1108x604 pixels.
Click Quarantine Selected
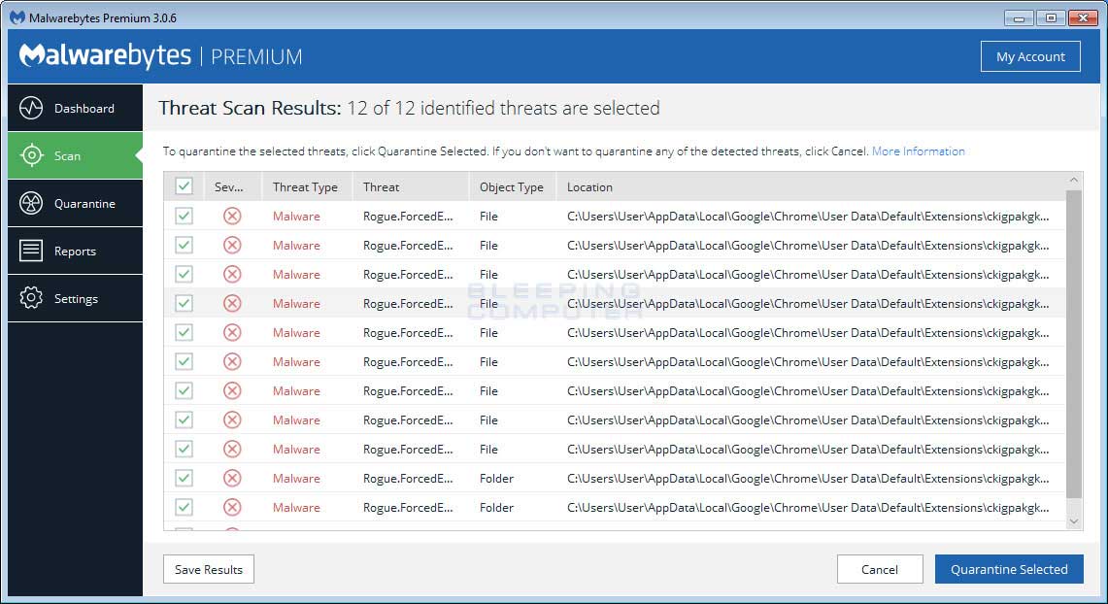1009,569
